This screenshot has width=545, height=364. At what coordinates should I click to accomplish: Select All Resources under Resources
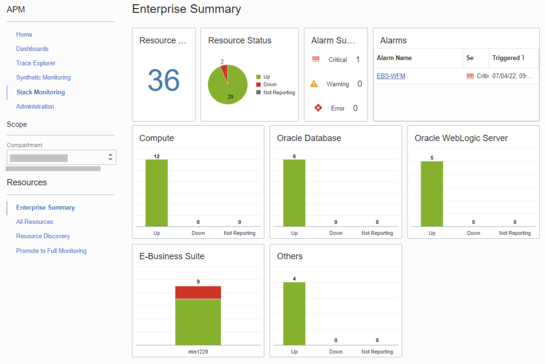[x=35, y=222]
